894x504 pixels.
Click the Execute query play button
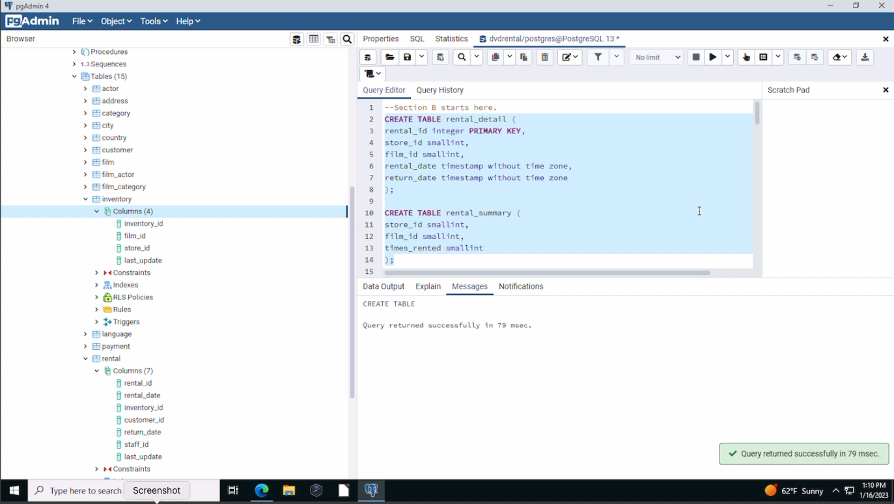coord(713,57)
